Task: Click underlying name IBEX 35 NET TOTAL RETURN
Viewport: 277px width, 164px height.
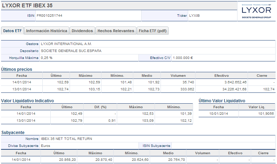Action: click(66, 139)
